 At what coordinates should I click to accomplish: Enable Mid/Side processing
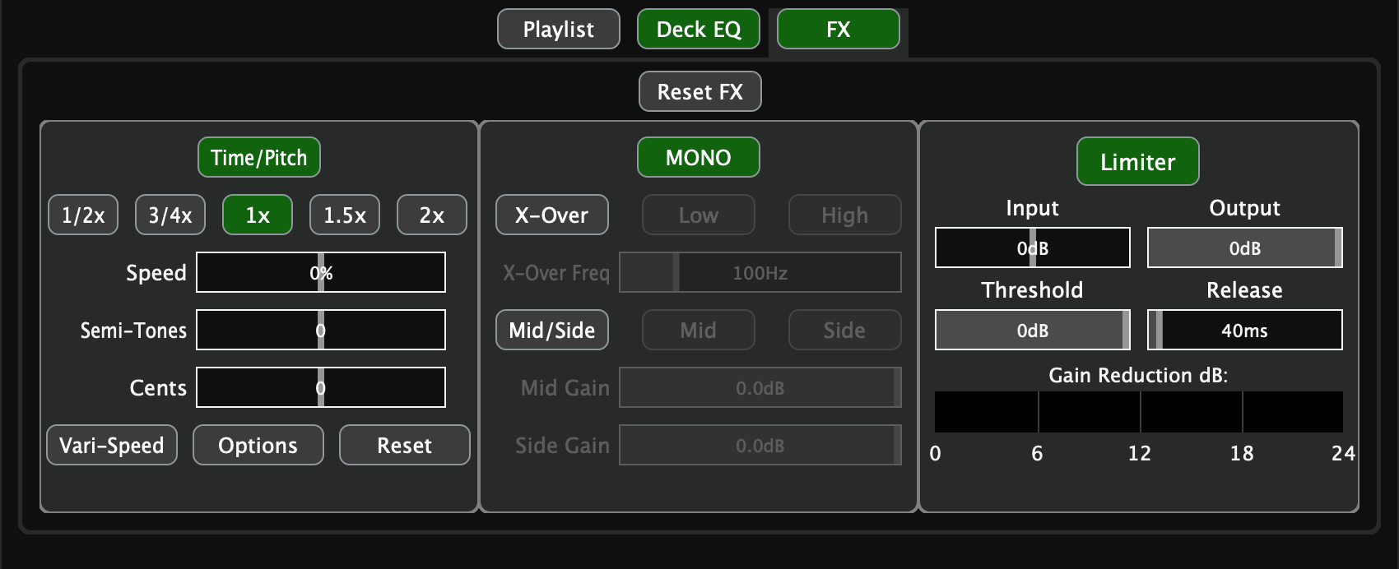point(552,330)
